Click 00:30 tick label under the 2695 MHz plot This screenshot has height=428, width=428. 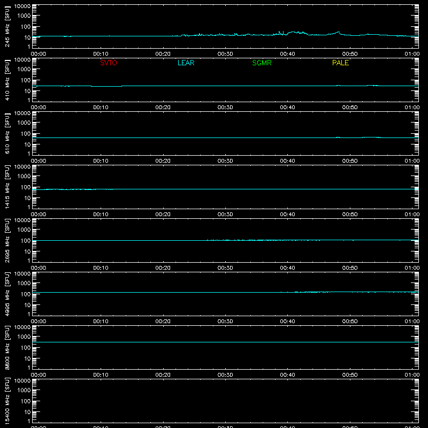pos(225,268)
